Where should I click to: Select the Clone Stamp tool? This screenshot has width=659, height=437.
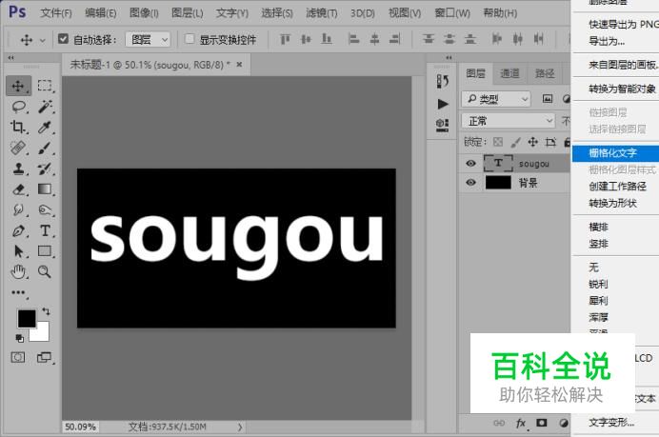(18, 169)
